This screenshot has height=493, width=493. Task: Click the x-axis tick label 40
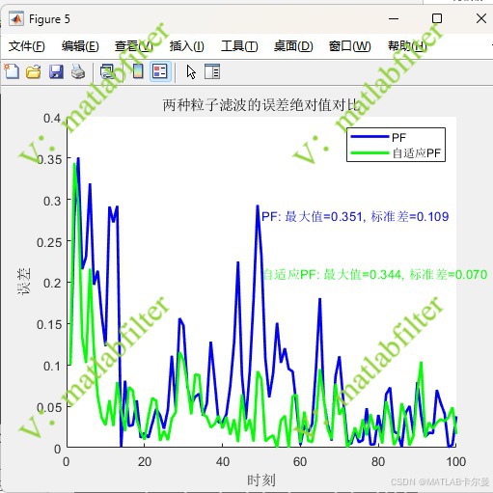point(223,462)
